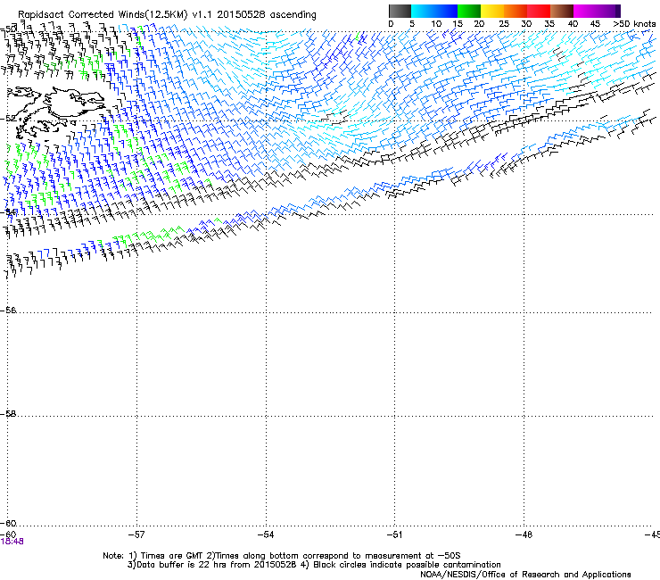Select the cyan 5-10 knots color swatch
Screen dimensions: 660x580
(x=422, y=11)
